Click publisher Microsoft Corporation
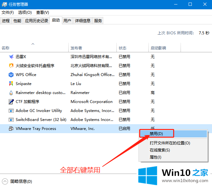The height and width of the screenshot is (189, 212). click(91, 102)
